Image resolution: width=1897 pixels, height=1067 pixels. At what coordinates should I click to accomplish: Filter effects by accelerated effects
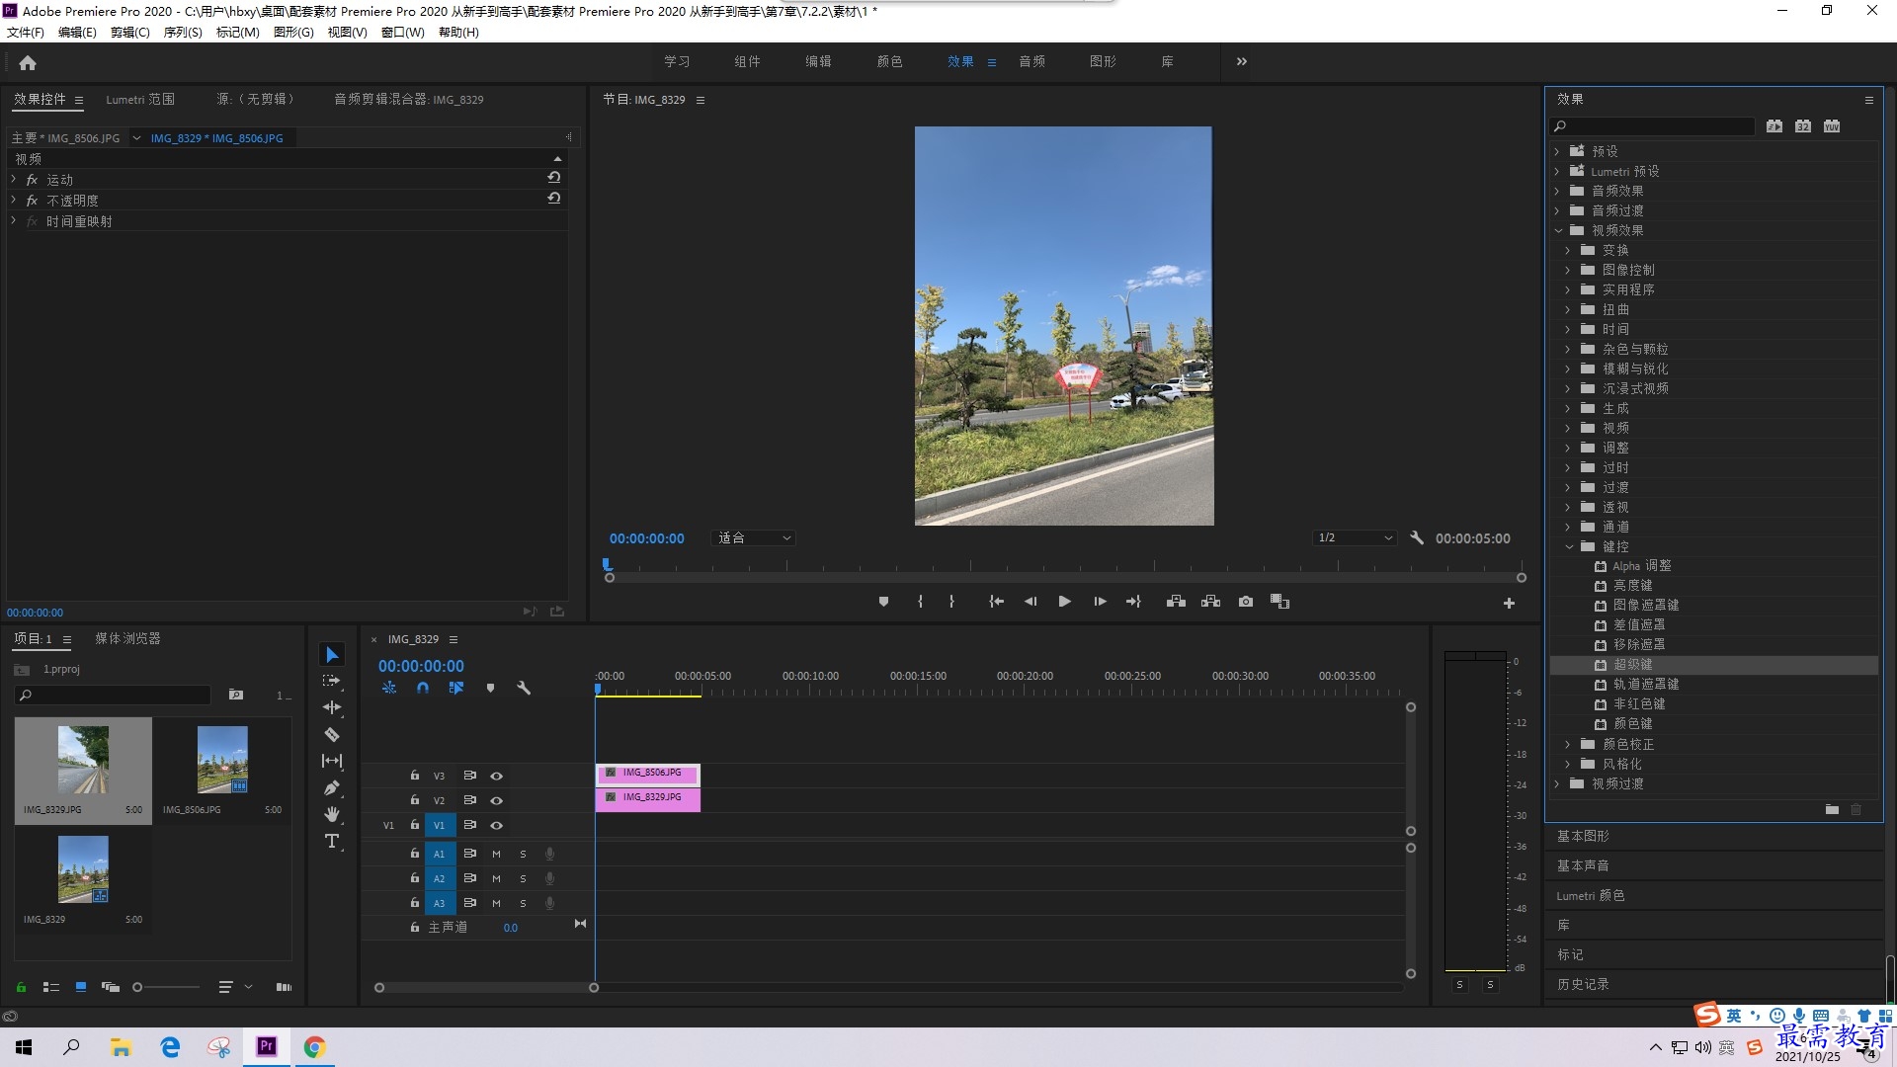pos(1774,126)
